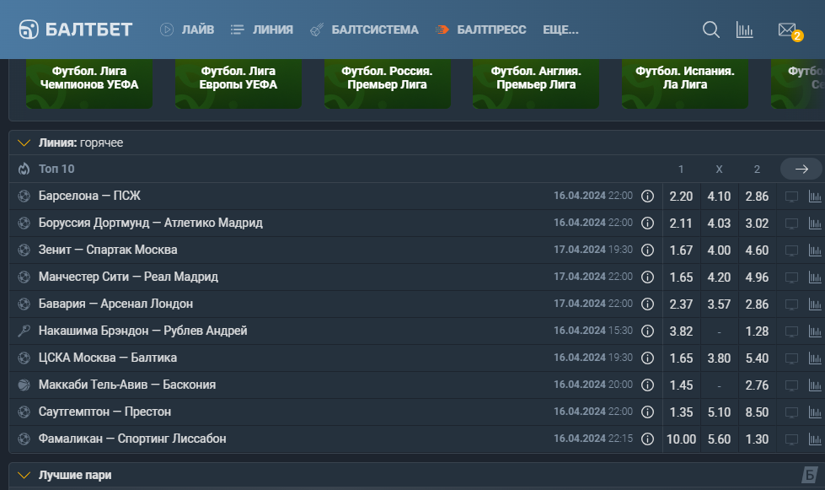Screen dimensions: 825x490
Task: Show info for Накашима Брэндон — Рублев Андрей
Action: click(x=647, y=331)
